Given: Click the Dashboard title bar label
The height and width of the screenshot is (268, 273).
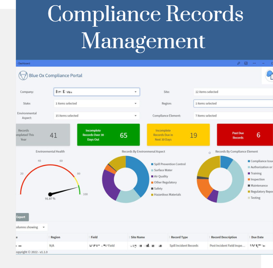Looking at the screenshot, I should click(24, 63).
